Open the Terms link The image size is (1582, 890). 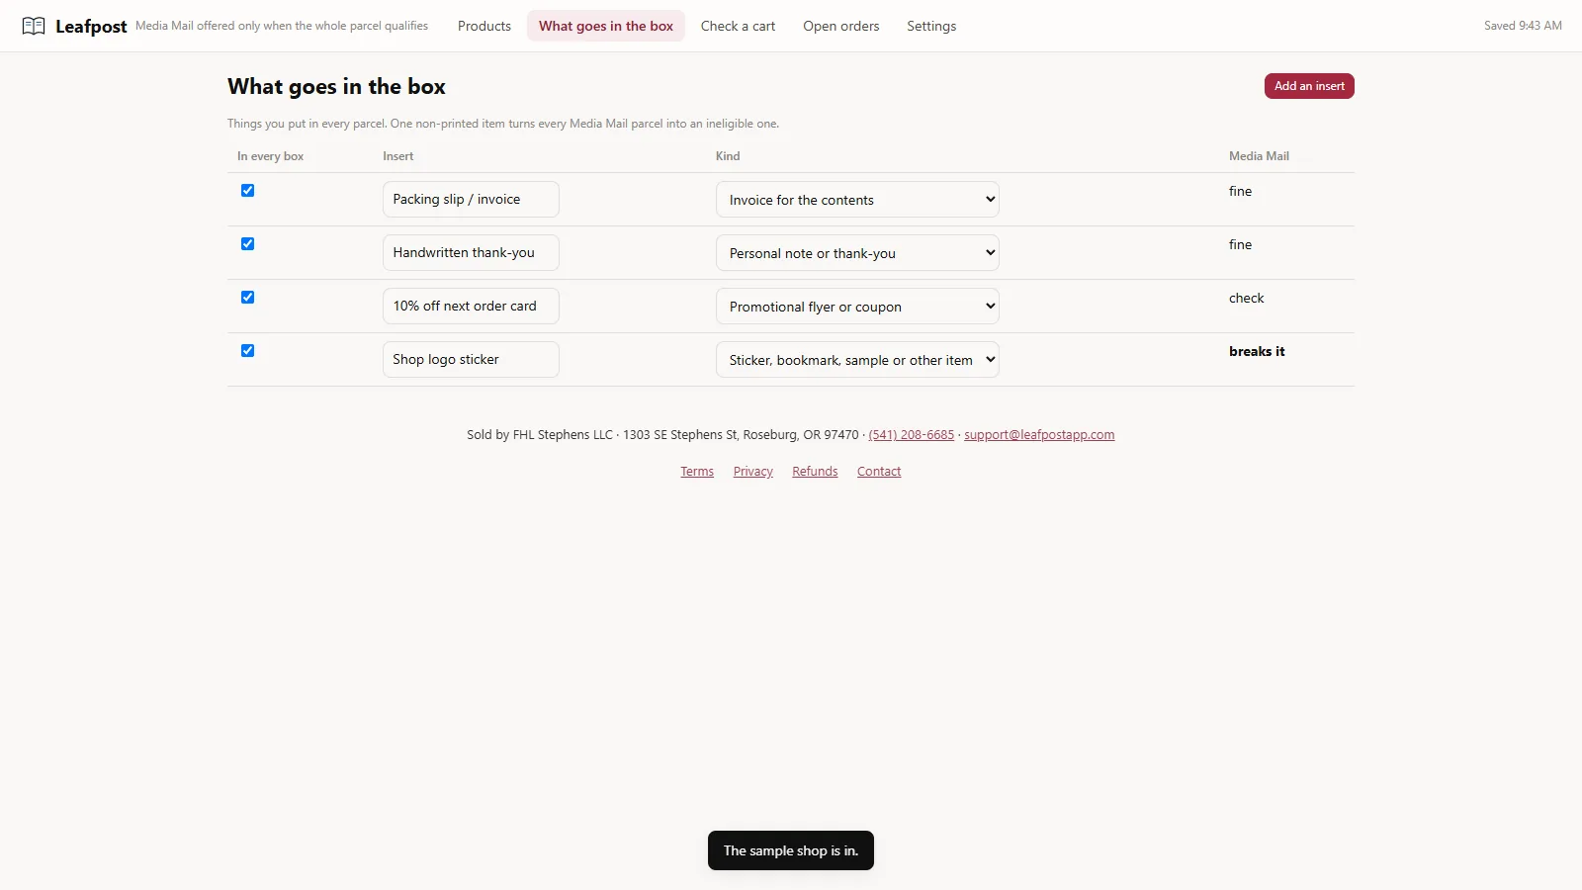[x=697, y=472]
